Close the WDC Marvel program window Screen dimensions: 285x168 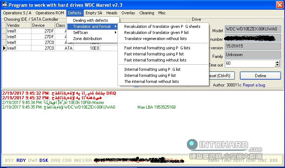coord(280,5)
